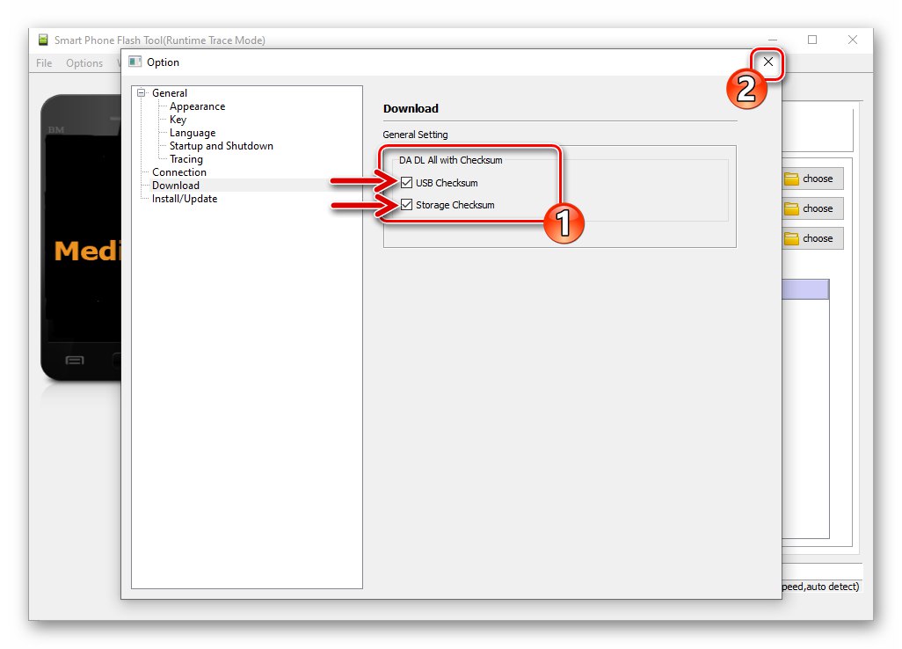
Task: Open the Install/Update settings page
Action: pyautogui.click(x=184, y=199)
